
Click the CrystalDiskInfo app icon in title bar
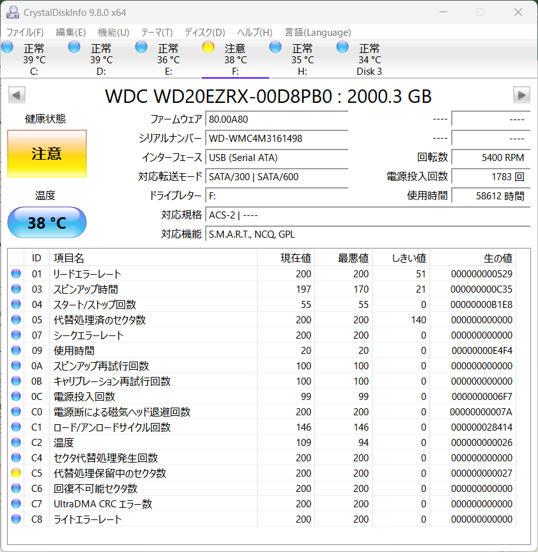[12, 12]
